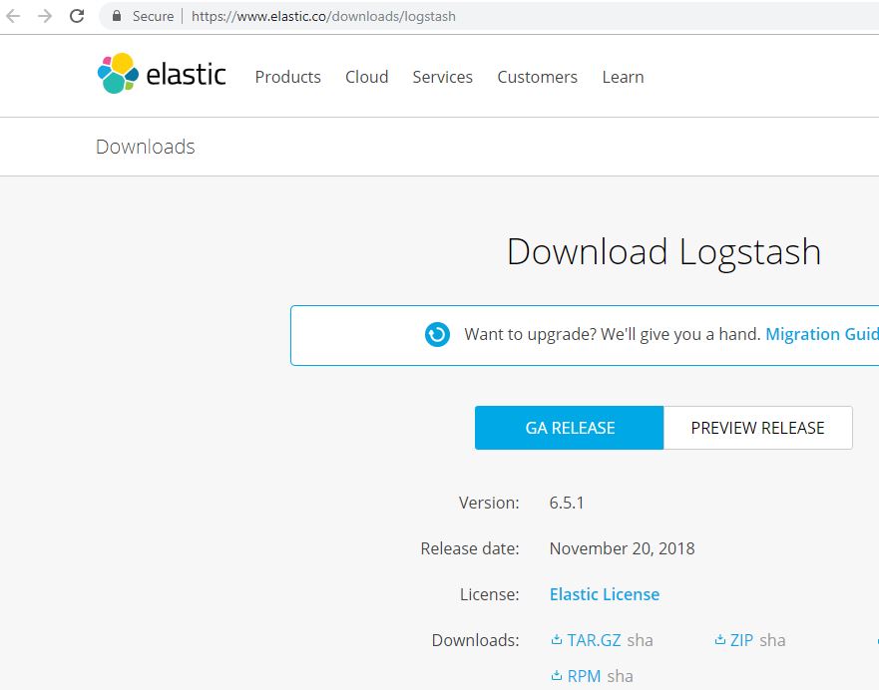Open the Cloud menu
This screenshot has height=690, width=879.
(x=366, y=77)
